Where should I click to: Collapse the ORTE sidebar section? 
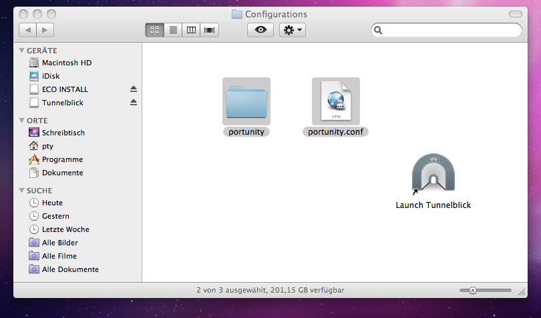point(21,121)
